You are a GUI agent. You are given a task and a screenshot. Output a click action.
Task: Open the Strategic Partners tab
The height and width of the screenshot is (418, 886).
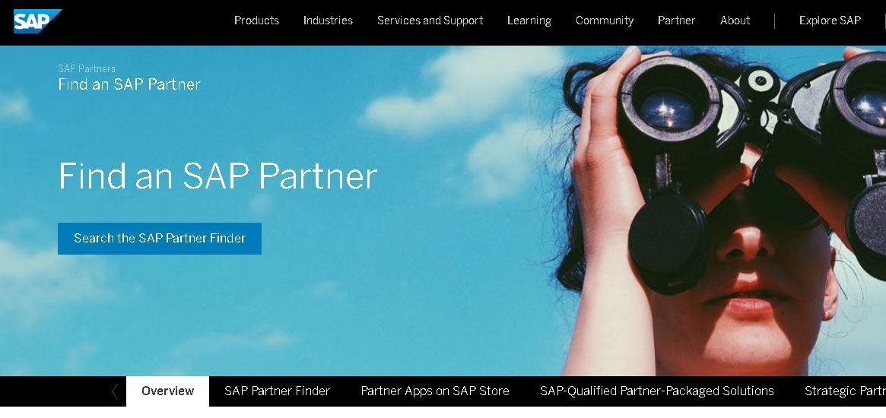coord(845,391)
